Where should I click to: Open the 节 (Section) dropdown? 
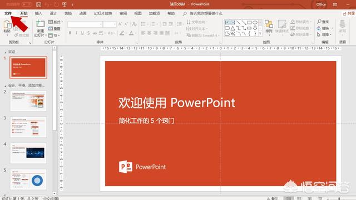(54, 35)
